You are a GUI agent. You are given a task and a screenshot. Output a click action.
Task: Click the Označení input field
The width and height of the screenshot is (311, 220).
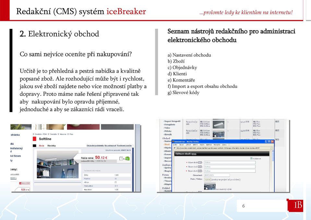click(x=217, y=175)
